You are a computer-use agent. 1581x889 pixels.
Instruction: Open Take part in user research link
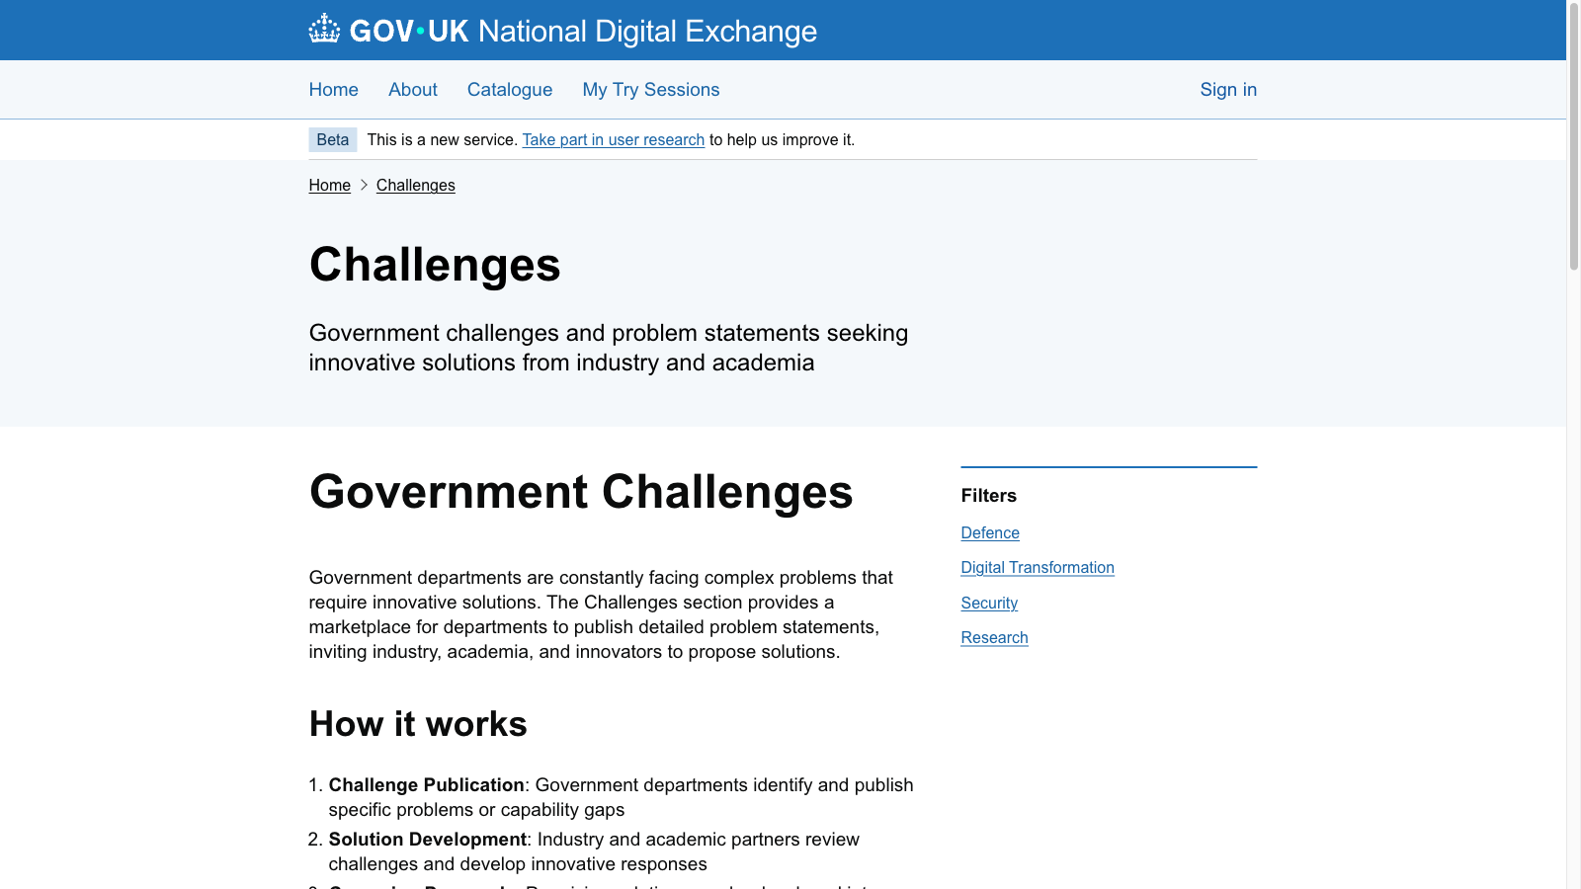[614, 140]
